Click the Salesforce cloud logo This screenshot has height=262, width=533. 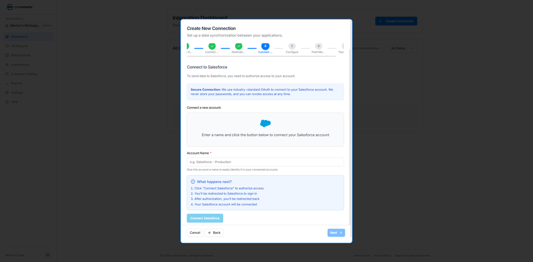(x=265, y=123)
